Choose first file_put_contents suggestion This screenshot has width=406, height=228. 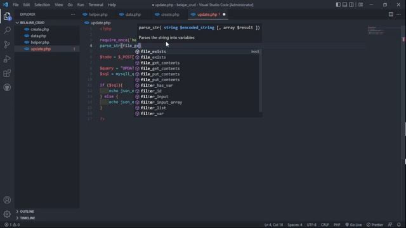[197, 74]
